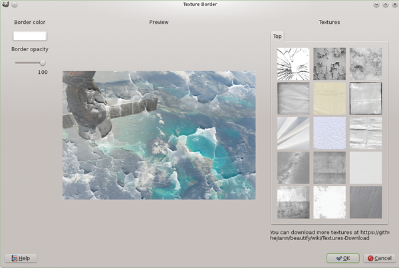Click the Border opacity slider handle

tap(43, 63)
